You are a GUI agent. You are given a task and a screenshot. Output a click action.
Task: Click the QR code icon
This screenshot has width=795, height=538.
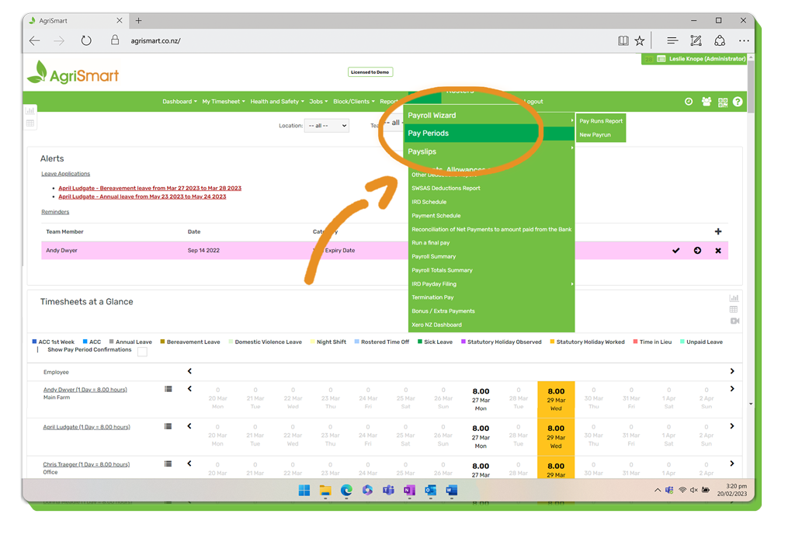tap(723, 102)
